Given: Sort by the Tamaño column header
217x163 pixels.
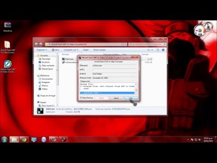Looking at the screenshot, I should tap(145, 54).
